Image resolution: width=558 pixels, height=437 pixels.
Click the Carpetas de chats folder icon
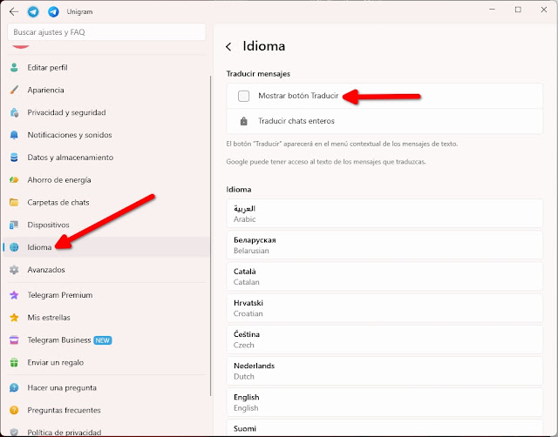point(14,203)
